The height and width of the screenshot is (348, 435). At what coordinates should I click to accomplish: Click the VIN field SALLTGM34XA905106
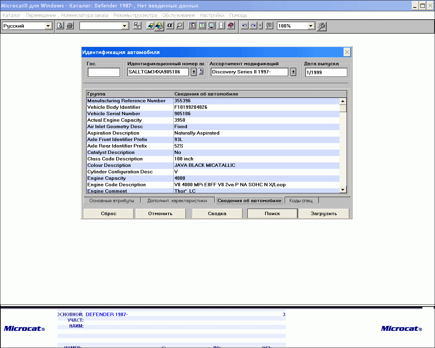158,72
